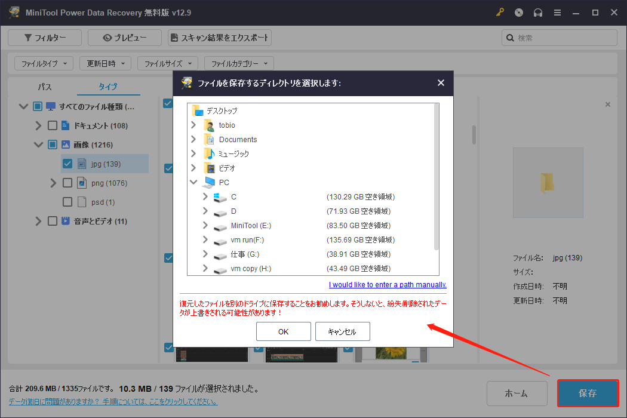Image resolution: width=627 pixels, height=418 pixels.
Task: Click the ホーム button
Action: (517, 393)
